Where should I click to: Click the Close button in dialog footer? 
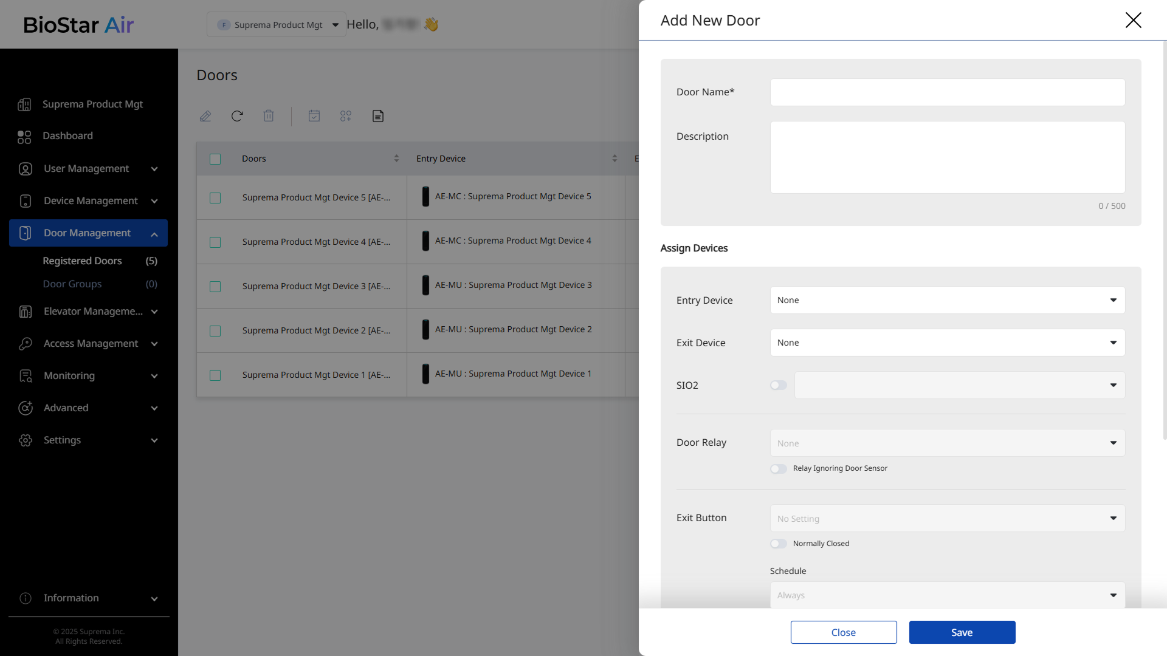click(x=843, y=632)
